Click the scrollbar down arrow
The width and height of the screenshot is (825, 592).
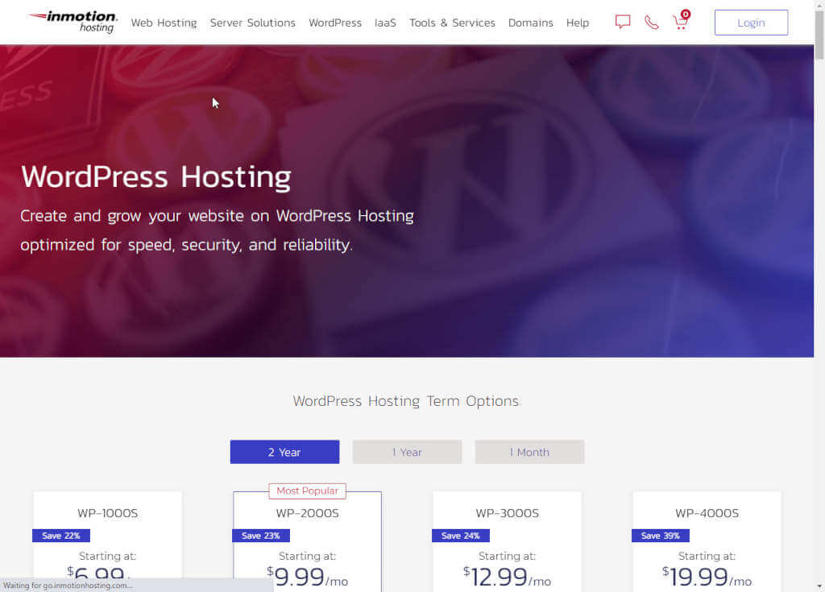pyautogui.click(x=819, y=586)
